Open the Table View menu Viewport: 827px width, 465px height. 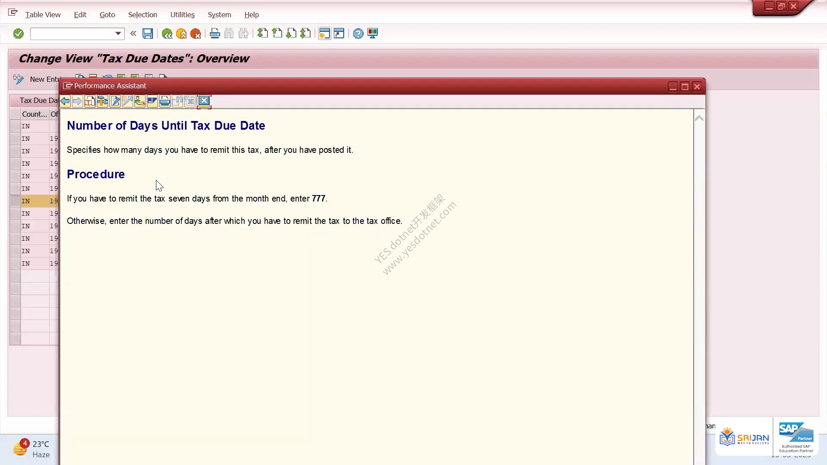(43, 15)
